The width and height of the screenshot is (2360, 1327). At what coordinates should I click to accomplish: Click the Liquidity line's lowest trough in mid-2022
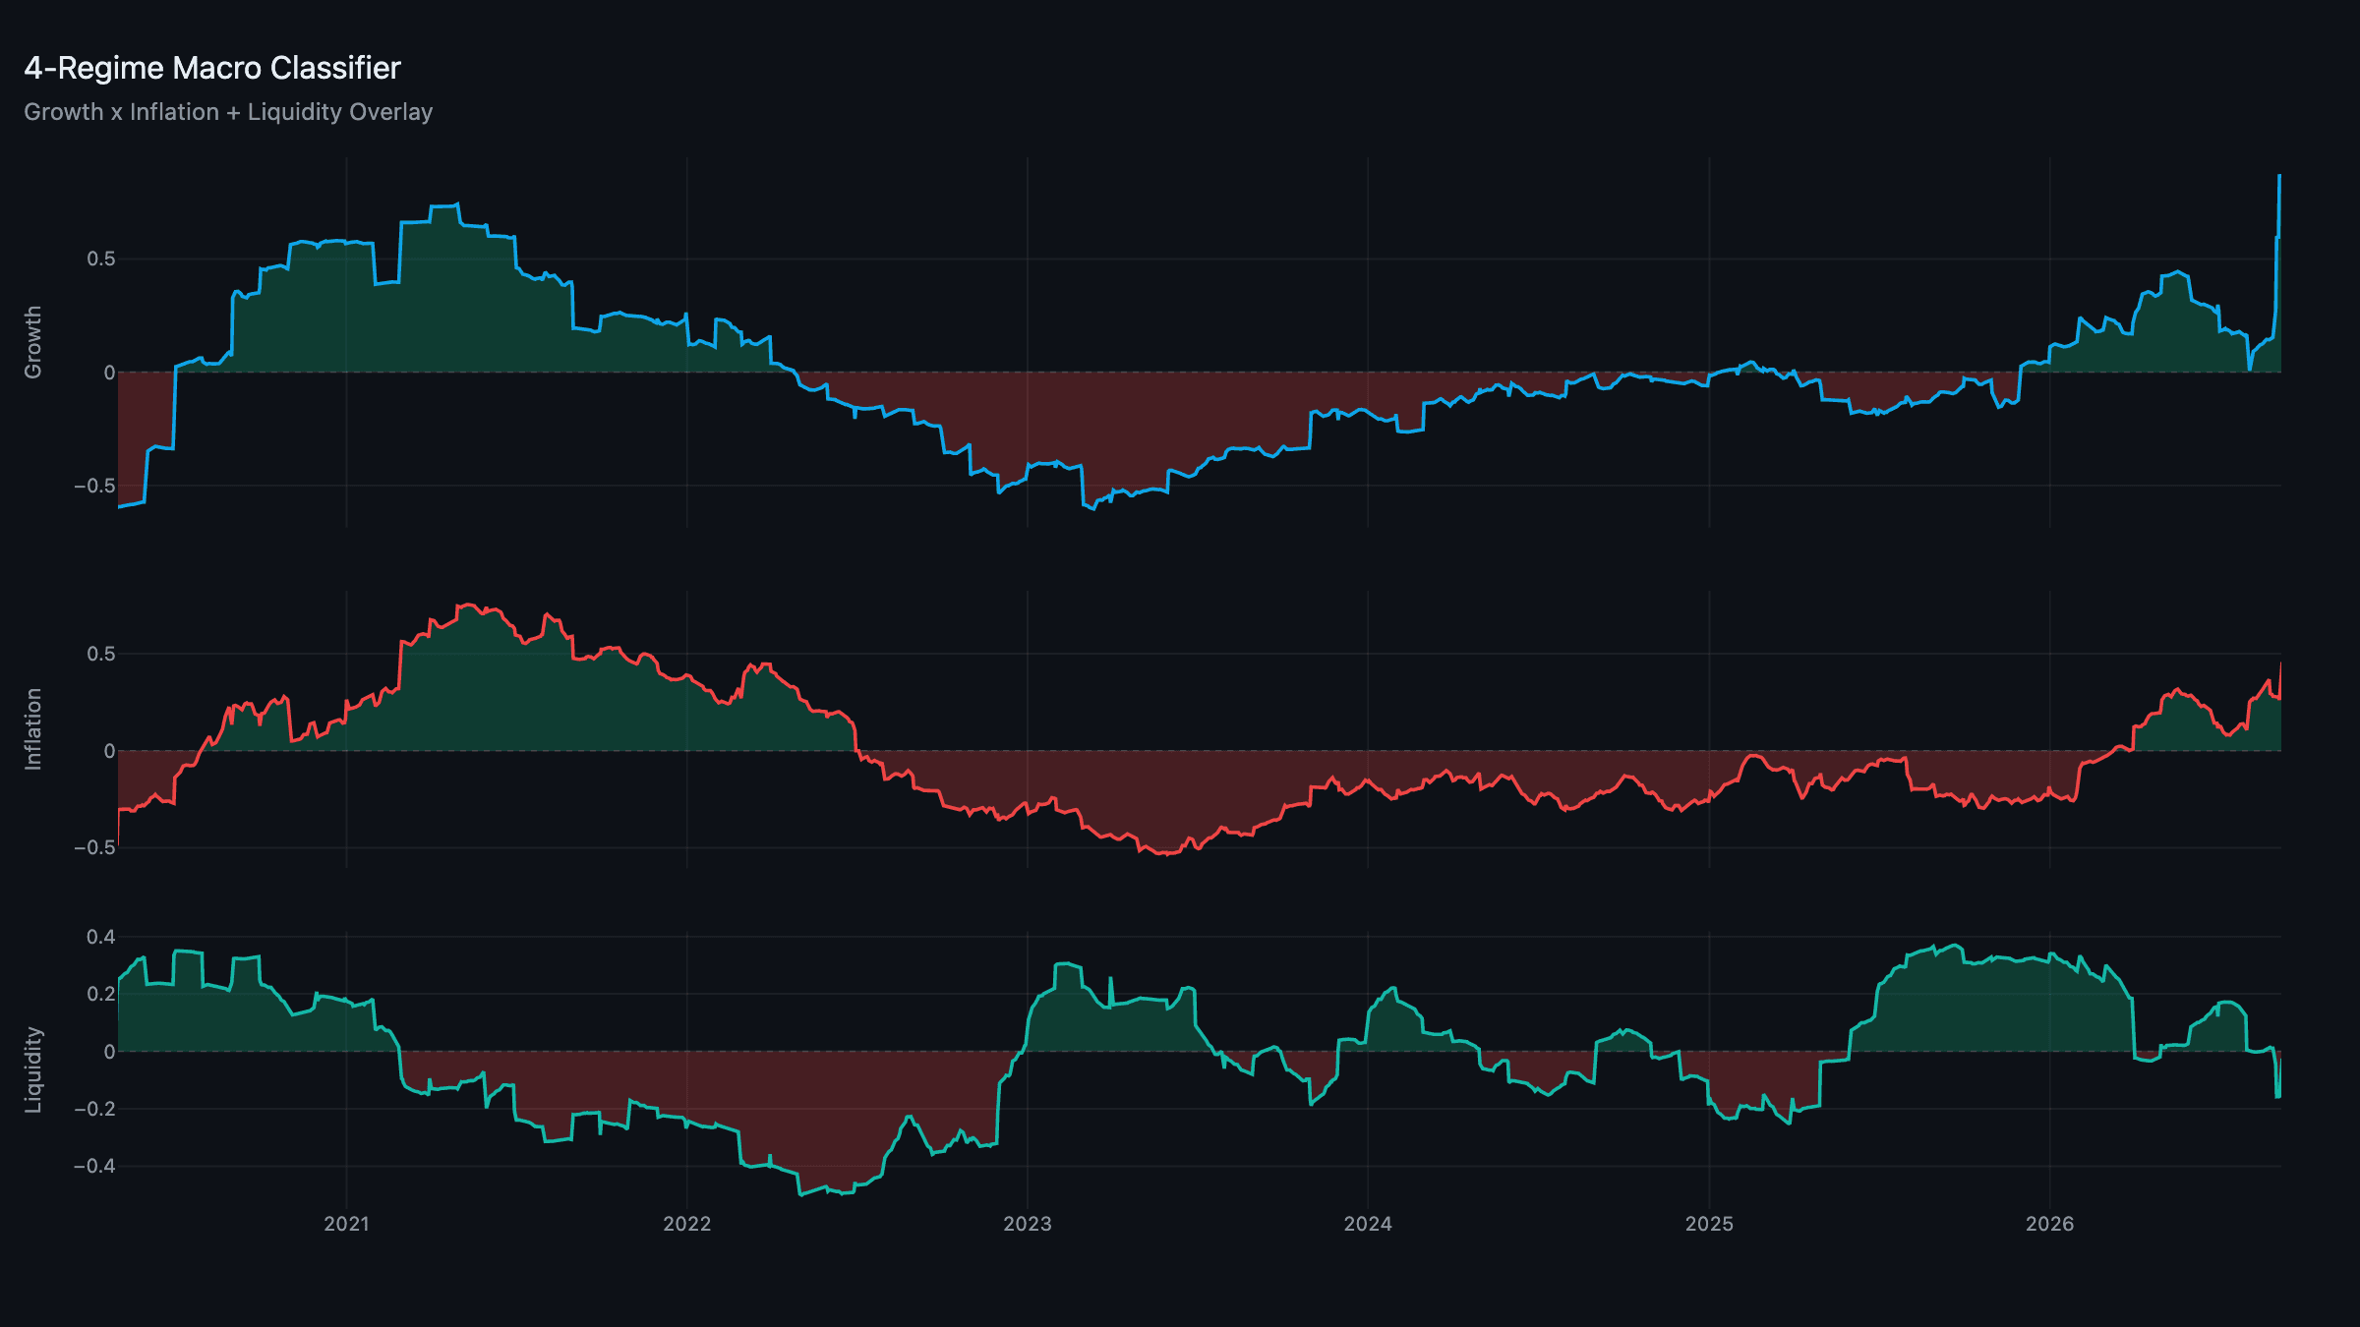pos(800,1195)
